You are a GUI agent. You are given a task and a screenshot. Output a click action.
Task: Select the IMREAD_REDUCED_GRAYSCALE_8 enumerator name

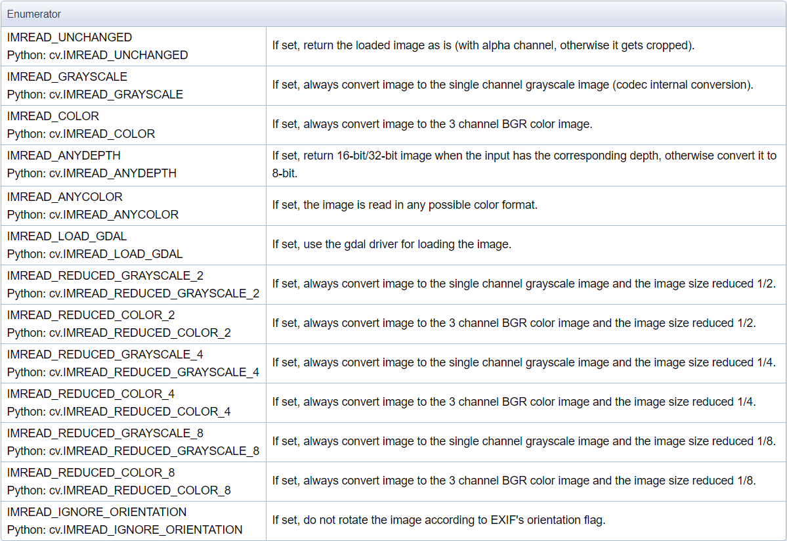tap(105, 433)
